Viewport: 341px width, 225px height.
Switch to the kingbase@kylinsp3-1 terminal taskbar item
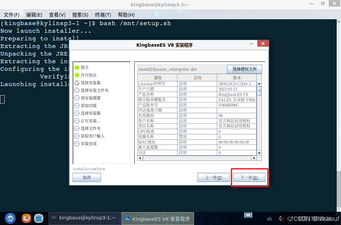tap(85, 218)
